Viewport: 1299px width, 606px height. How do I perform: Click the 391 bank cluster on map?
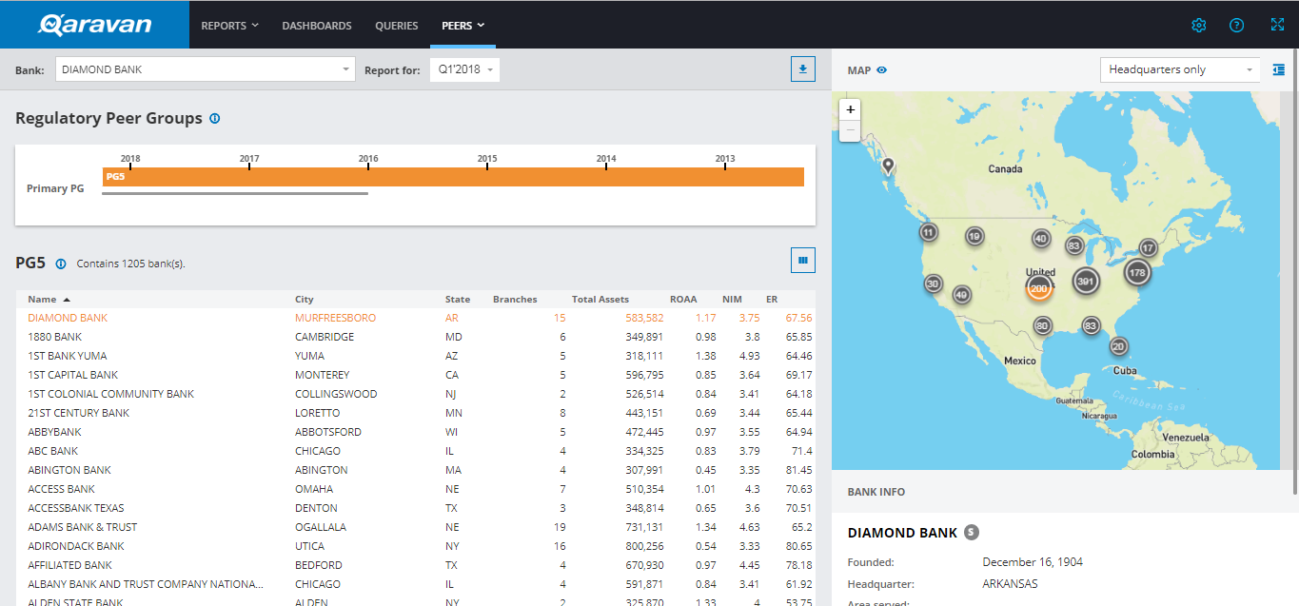click(1086, 281)
